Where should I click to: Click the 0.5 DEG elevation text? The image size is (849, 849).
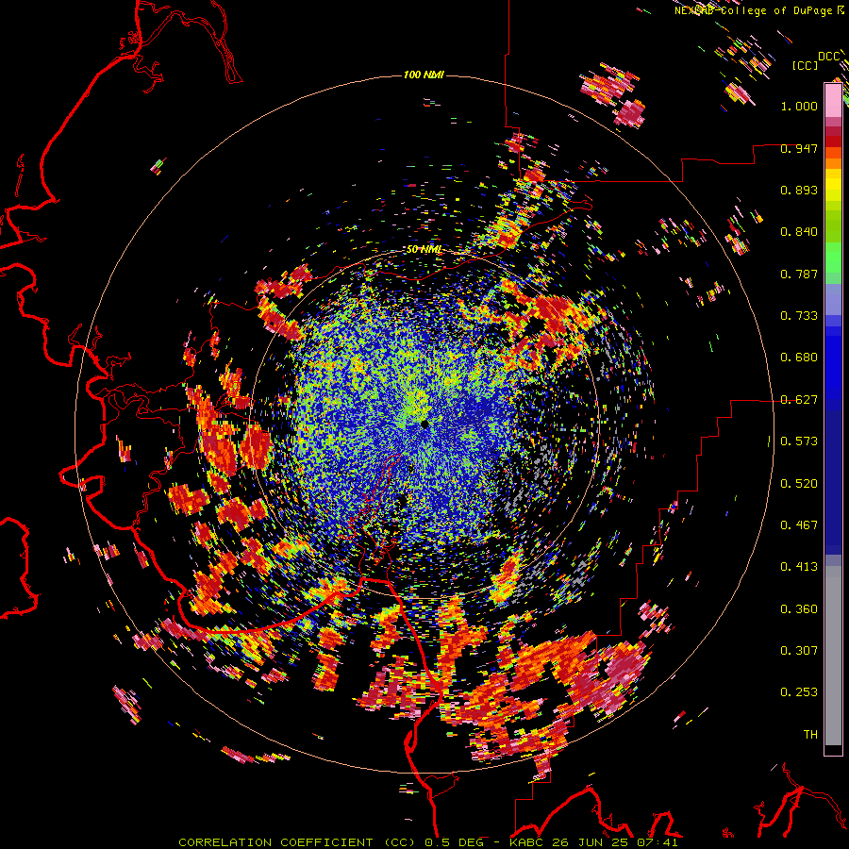tap(455, 842)
